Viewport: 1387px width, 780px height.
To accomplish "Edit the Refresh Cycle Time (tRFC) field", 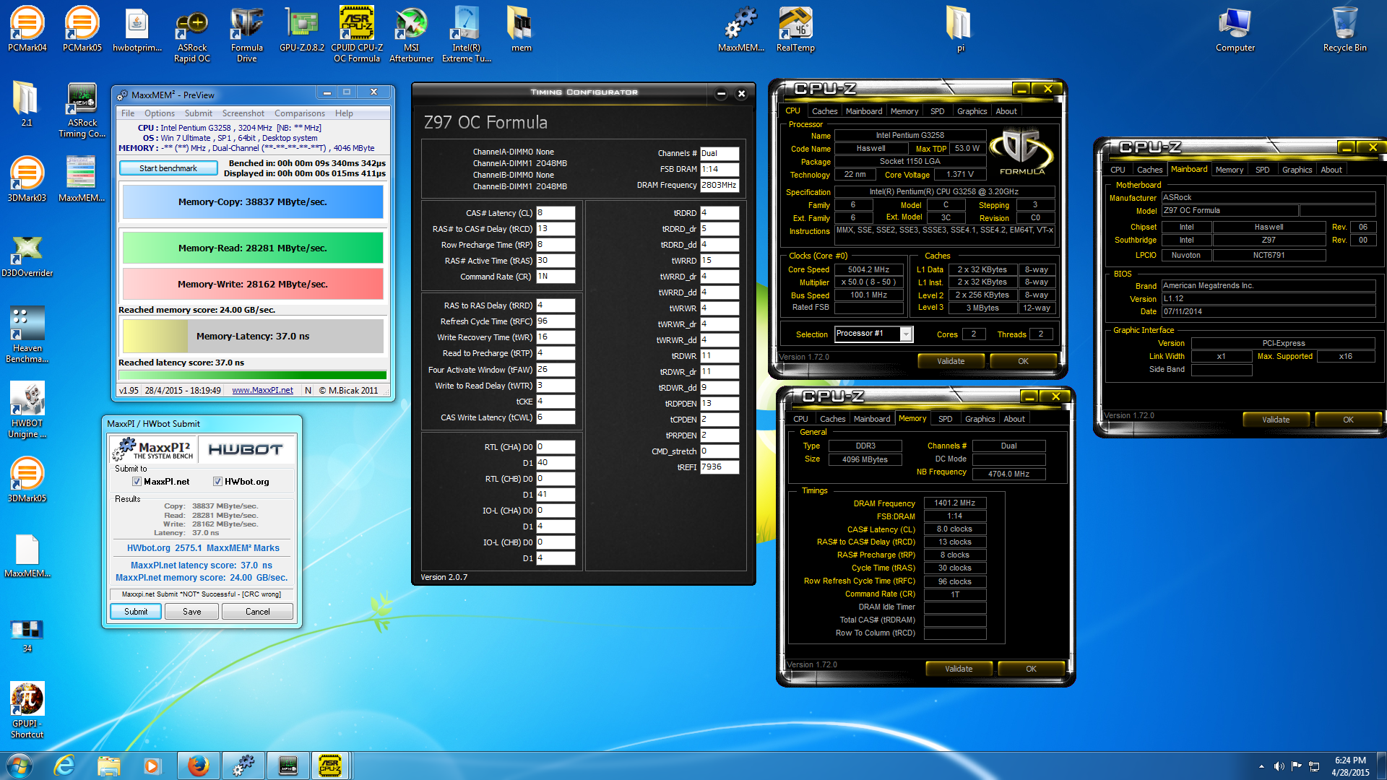I will (x=556, y=321).
